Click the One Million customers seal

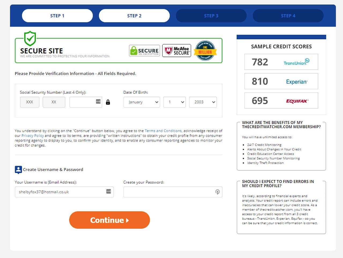pyautogui.click(x=205, y=50)
